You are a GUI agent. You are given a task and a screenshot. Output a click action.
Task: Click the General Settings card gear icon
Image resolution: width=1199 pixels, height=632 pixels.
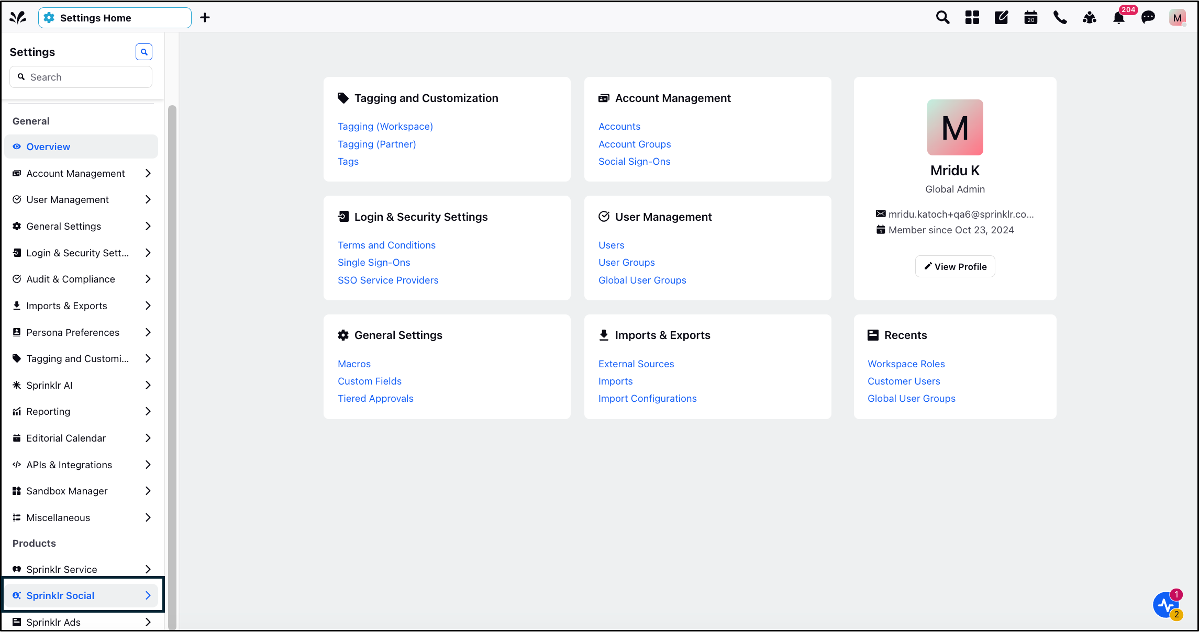[x=343, y=335]
